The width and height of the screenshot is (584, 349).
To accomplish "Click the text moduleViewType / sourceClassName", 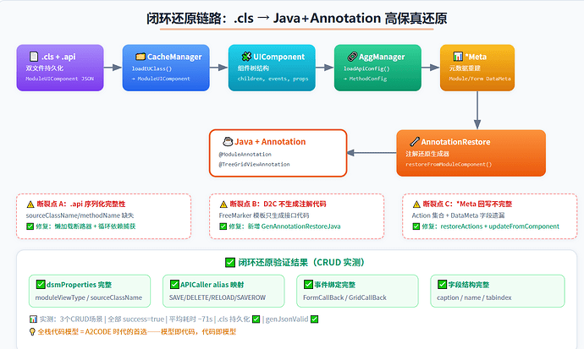I will tap(89, 297).
